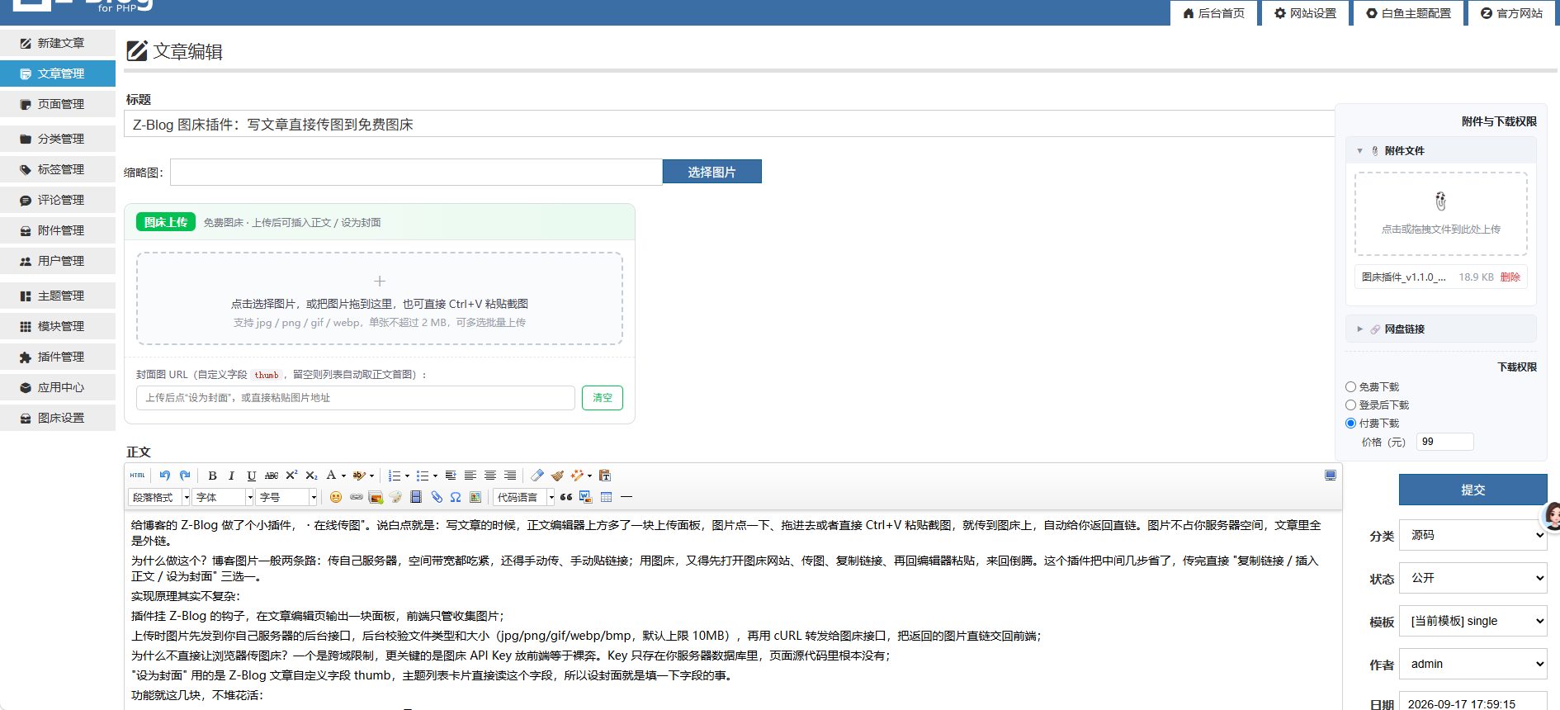Toggle fullscreen editor mode
This screenshot has width=1560, height=710.
(1330, 476)
